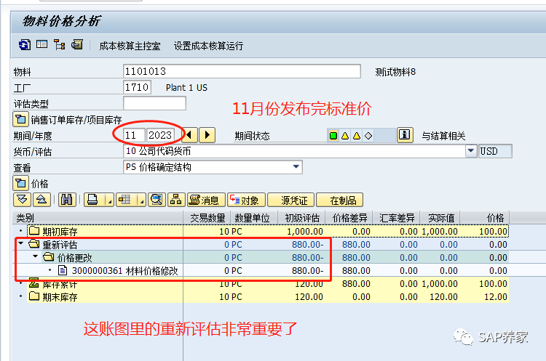Open the period status information button
546x361 pixels.
tap(405, 135)
